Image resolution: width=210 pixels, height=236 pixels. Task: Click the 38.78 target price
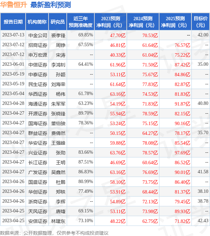click(x=203, y=201)
